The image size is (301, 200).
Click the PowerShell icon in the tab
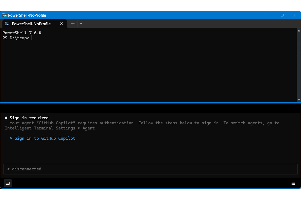click(7, 24)
